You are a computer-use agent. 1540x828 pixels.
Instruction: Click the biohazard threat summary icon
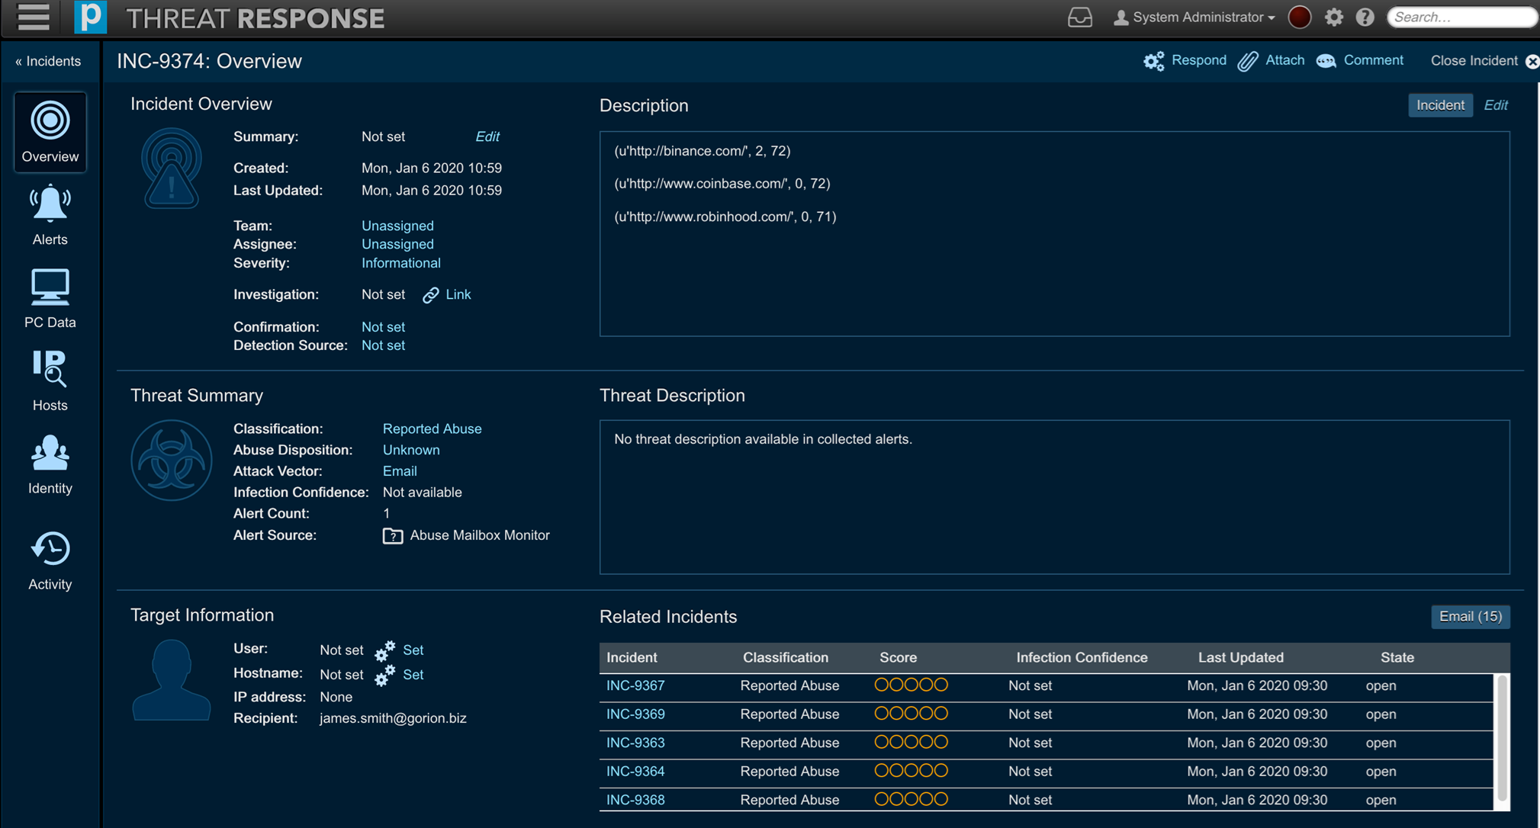click(172, 461)
